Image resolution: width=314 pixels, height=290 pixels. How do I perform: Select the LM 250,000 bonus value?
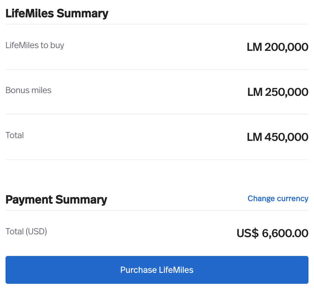click(278, 92)
